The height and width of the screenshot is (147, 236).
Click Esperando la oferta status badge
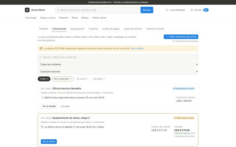click(x=184, y=89)
